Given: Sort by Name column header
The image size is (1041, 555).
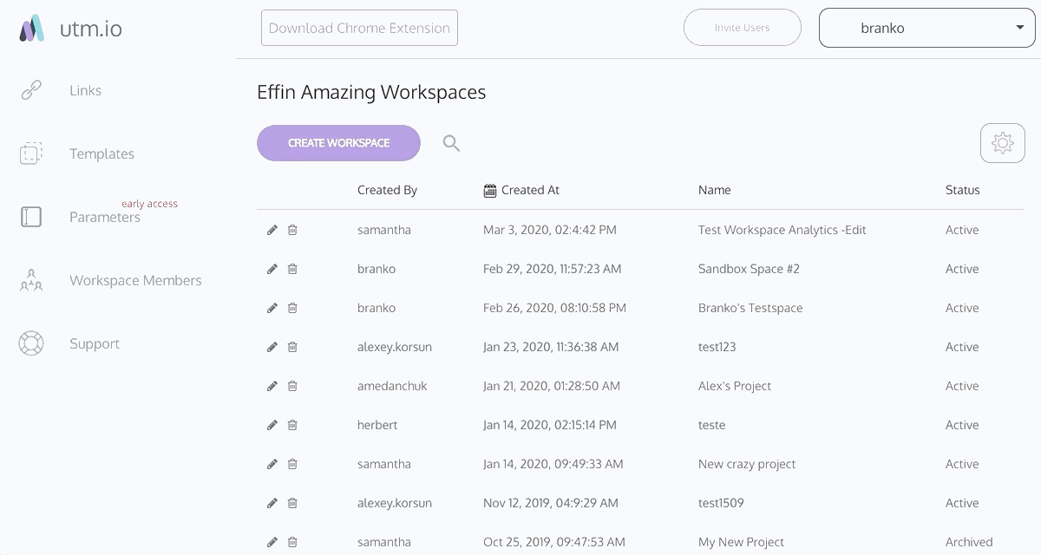Looking at the screenshot, I should pyautogui.click(x=714, y=190).
